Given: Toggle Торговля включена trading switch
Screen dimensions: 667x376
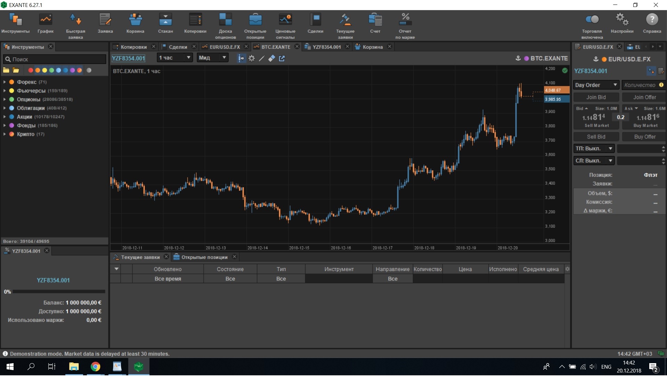Looking at the screenshot, I should (592, 19).
